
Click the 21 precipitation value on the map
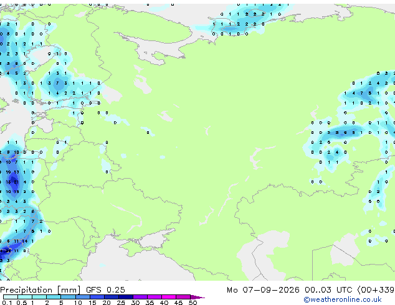point(16,182)
